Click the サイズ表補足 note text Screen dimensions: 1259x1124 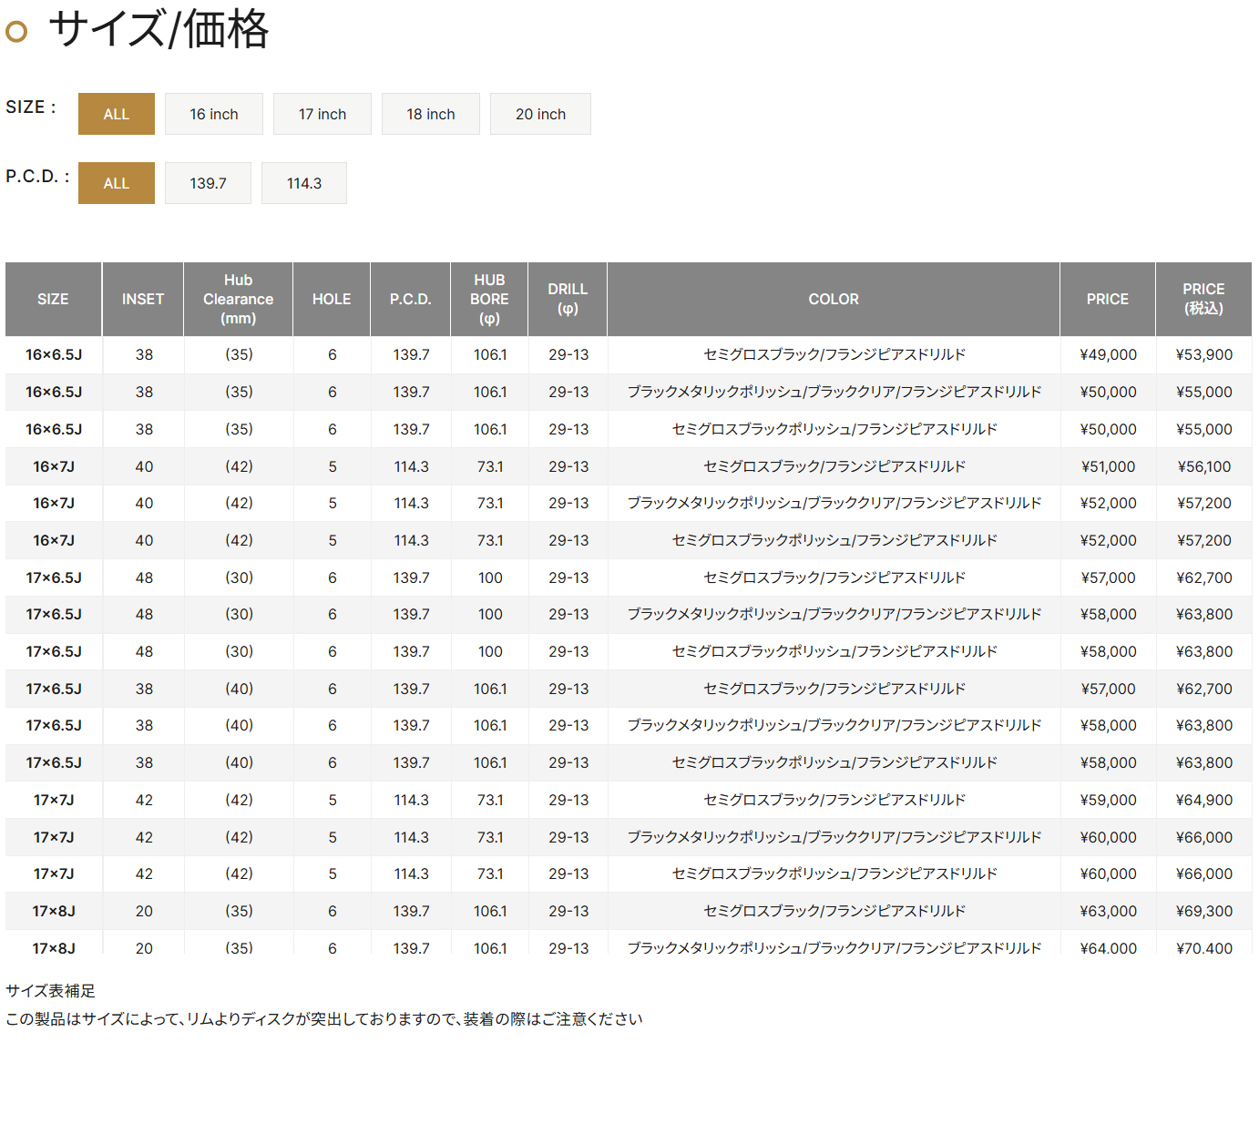point(50,991)
